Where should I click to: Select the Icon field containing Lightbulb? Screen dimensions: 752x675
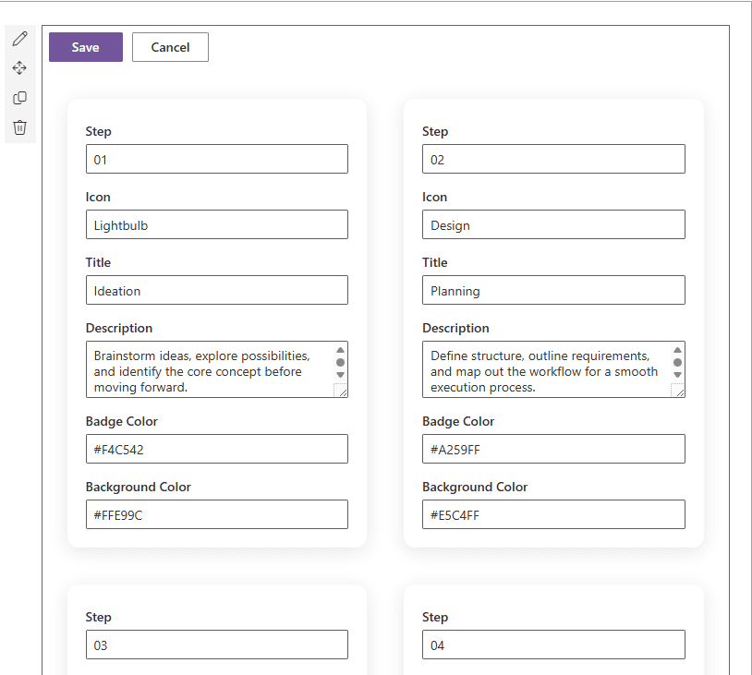click(x=216, y=224)
